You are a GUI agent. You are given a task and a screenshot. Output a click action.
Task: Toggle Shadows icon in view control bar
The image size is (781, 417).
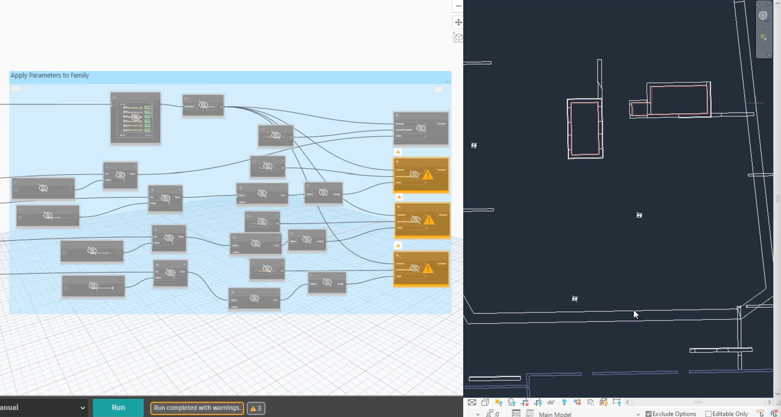coord(511,402)
